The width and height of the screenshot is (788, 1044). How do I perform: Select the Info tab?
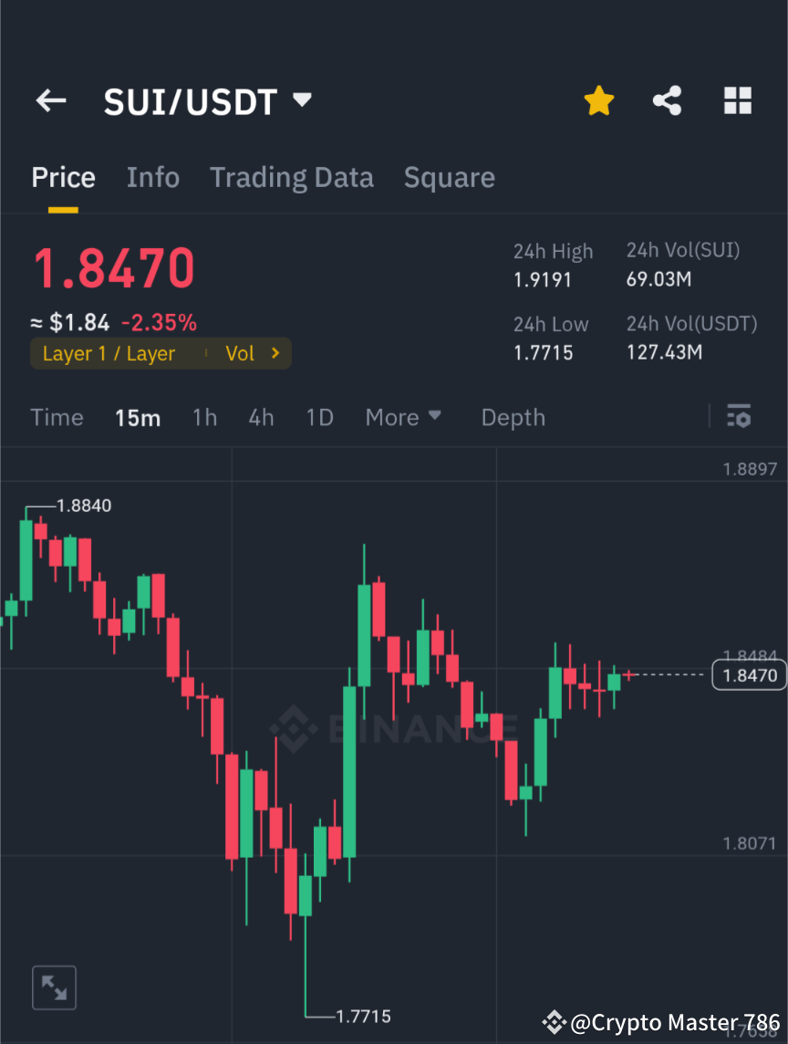coord(152,177)
